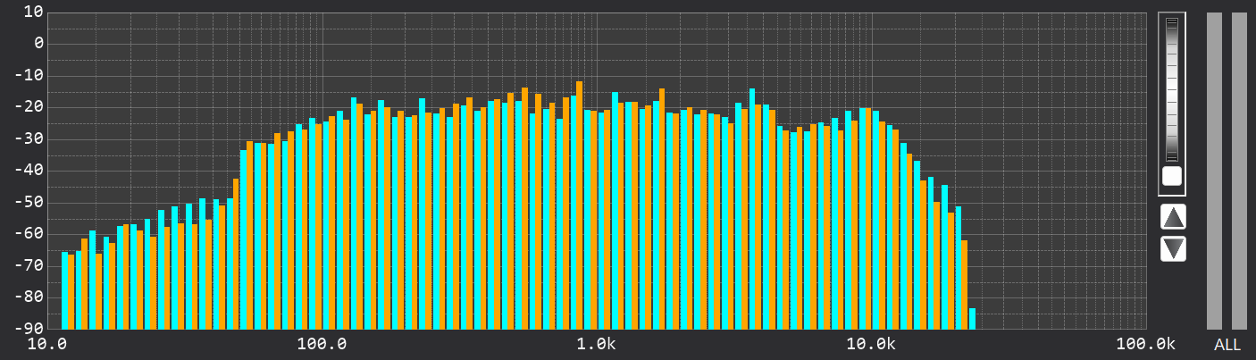Screen dimensions: 1256x360
Task: Click the 0 decibel axis label
Action: [x=39, y=44]
